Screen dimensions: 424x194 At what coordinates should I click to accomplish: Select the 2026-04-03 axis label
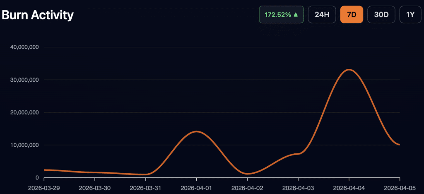[x=298, y=187]
